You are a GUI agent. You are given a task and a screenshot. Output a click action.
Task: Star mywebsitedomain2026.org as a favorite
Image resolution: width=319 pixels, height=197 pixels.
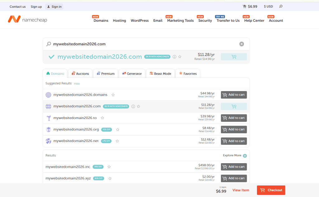[117, 130]
